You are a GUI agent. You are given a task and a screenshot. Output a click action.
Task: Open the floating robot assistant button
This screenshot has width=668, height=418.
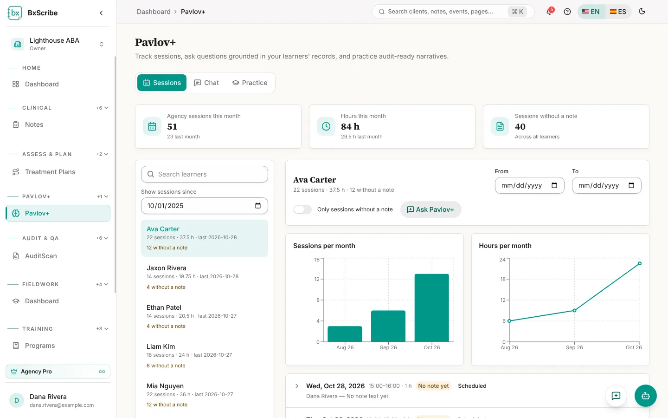click(646, 396)
